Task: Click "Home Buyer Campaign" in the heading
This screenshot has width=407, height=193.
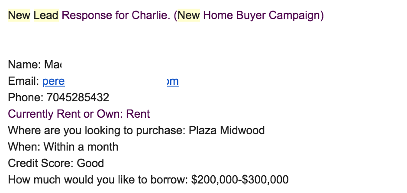Action: click(x=262, y=16)
